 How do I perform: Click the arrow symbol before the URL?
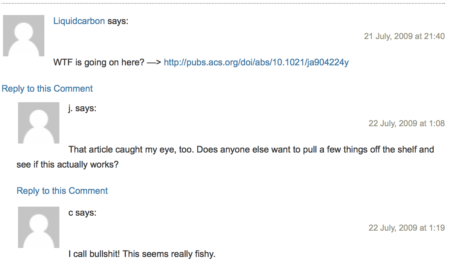point(154,63)
